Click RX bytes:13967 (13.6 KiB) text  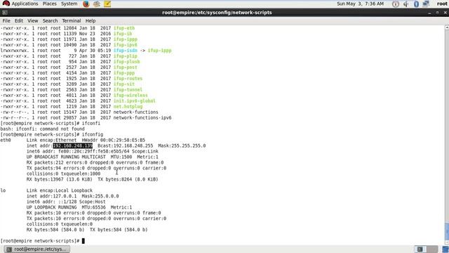click(x=60, y=179)
